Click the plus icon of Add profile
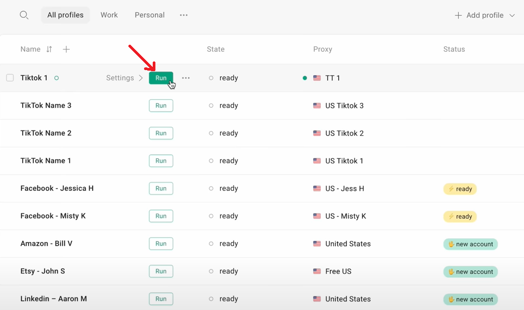Viewport: 524px width, 310px height. pos(458,15)
